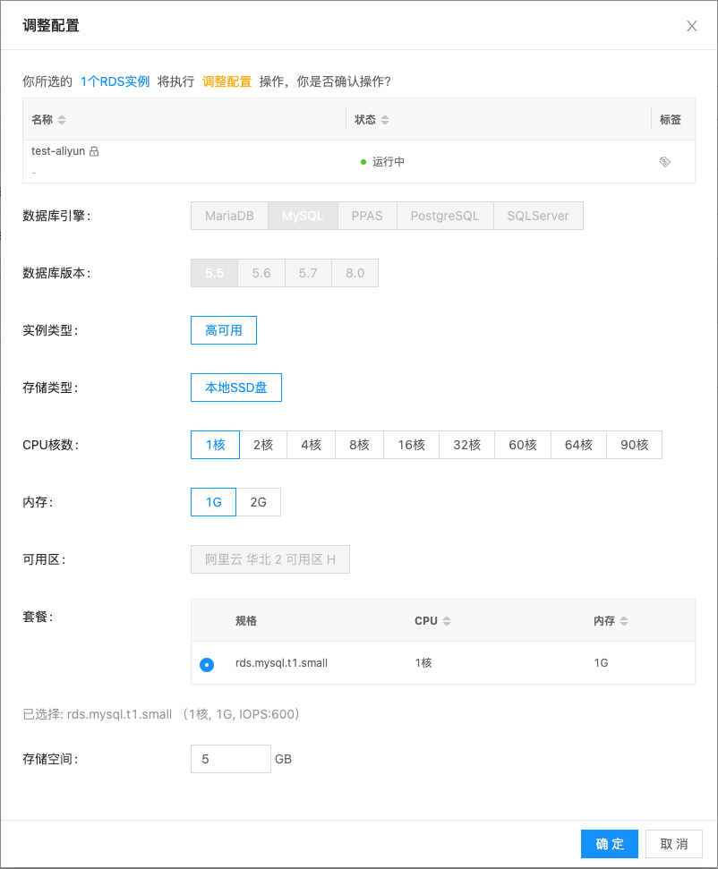718x869 pixels.
Task: Sort the 状态 column
Action: (384, 120)
